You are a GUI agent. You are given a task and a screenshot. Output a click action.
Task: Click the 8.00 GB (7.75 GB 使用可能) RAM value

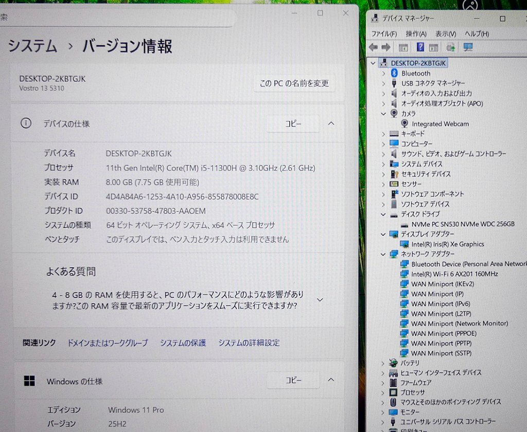point(152,182)
